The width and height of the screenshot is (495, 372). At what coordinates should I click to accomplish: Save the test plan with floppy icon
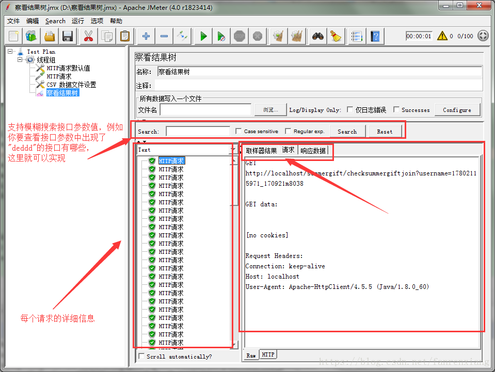68,36
